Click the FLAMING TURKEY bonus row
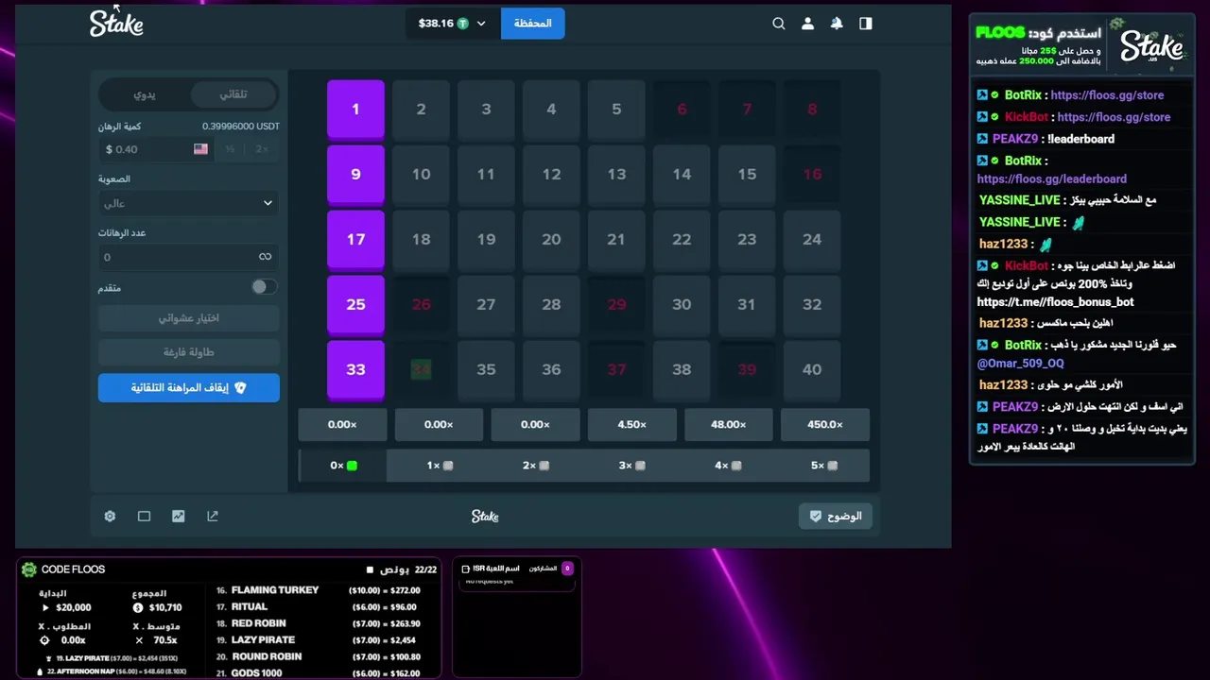This screenshot has height=680, width=1210. pos(319,590)
